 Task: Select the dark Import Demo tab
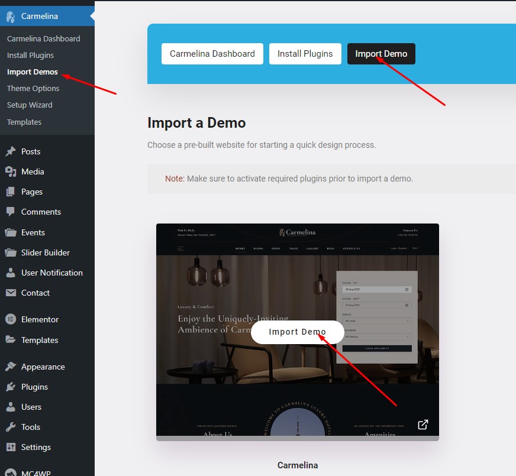point(381,54)
